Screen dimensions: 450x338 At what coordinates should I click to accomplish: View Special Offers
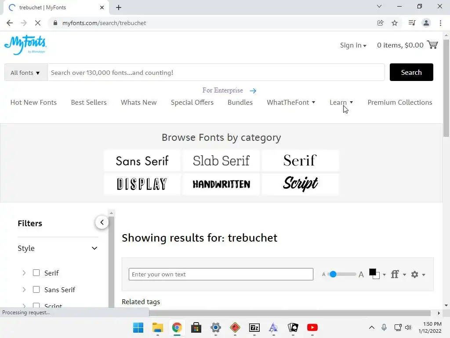click(x=192, y=102)
